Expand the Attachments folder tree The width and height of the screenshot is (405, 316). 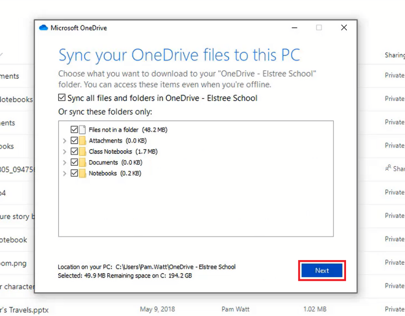point(65,141)
